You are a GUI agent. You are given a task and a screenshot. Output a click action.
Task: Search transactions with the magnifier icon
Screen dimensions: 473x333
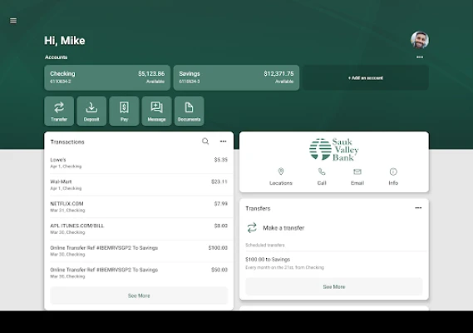coord(205,142)
